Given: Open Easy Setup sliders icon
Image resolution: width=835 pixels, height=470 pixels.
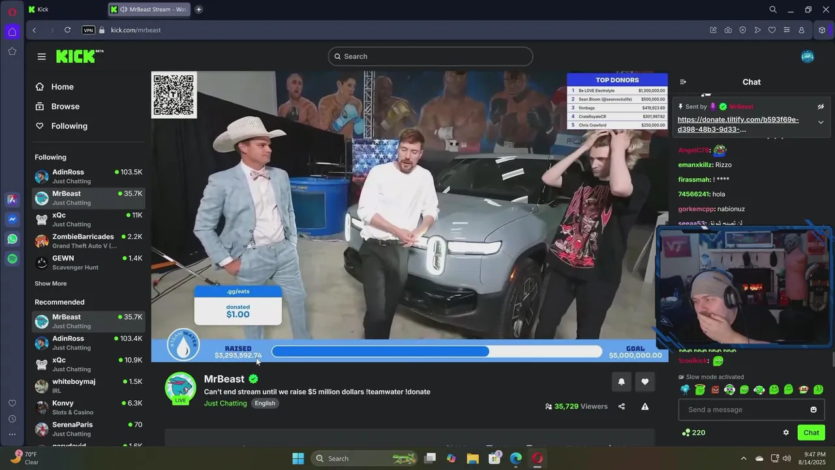Looking at the screenshot, I should pos(787,30).
